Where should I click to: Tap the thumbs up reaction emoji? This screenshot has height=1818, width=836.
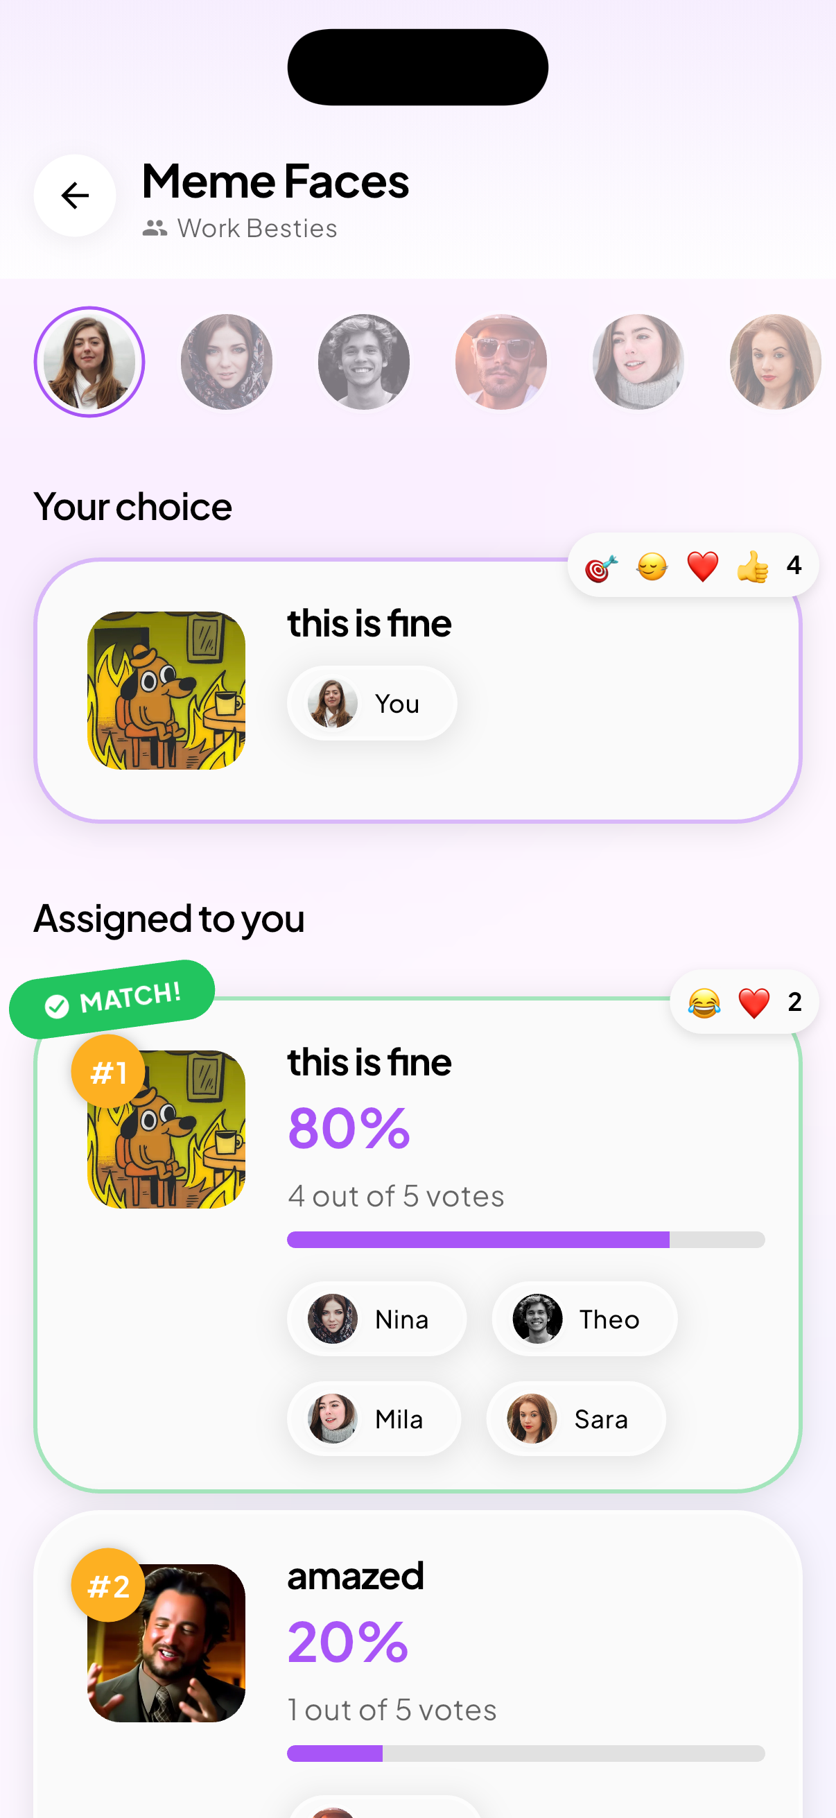pos(753,564)
